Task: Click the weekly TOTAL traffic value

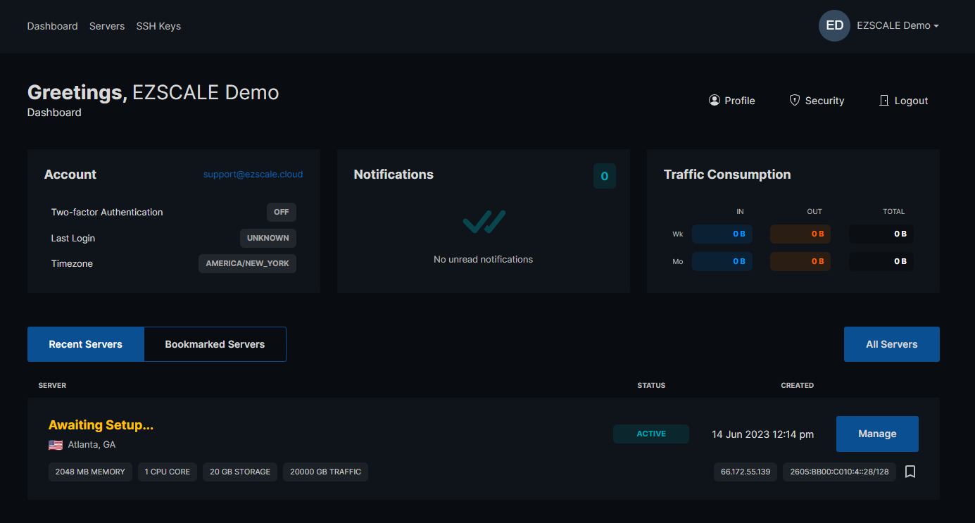Action: coord(881,234)
